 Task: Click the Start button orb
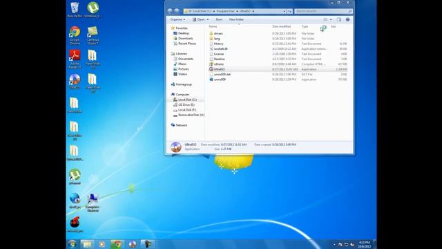click(72, 244)
